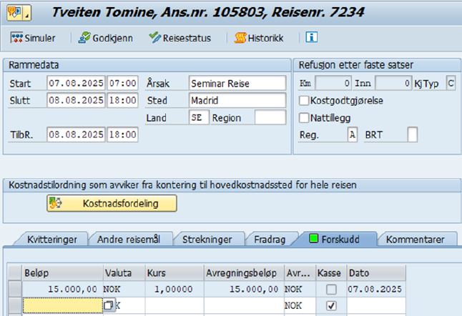Screen dimensions: 462x316
Task: Click the Start date field 07.08.2025
Action: (76, 83)
